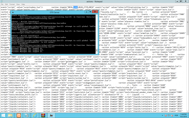
Task: Restore down the Notepad window
Action: (x=181, y=1)
